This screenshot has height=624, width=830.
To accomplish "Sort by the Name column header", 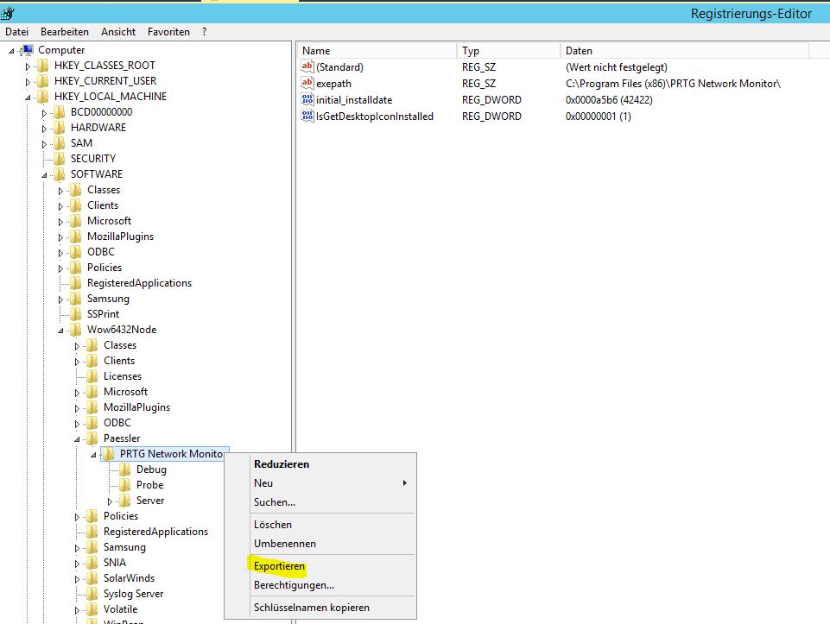I will [377, 51].
